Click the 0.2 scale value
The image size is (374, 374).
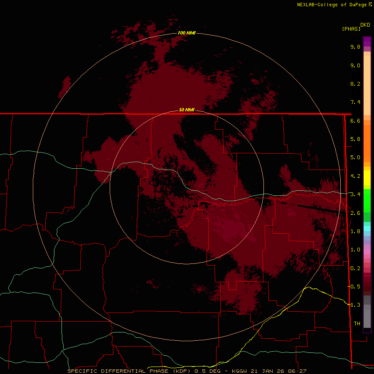point(355,268)
